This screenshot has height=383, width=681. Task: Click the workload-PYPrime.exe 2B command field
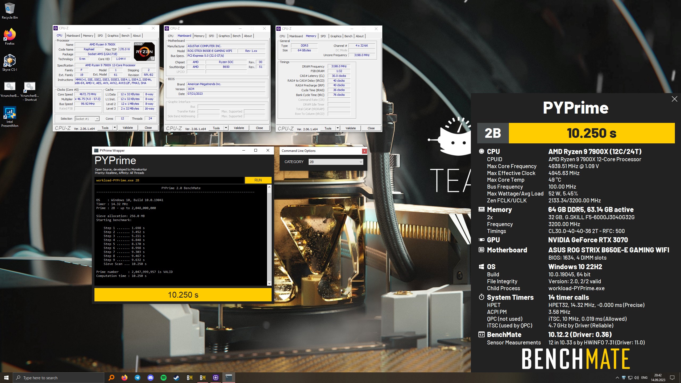point(169,180)
